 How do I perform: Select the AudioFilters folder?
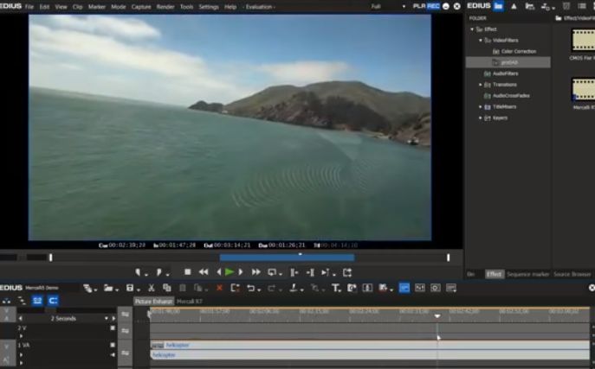(505, 73)
